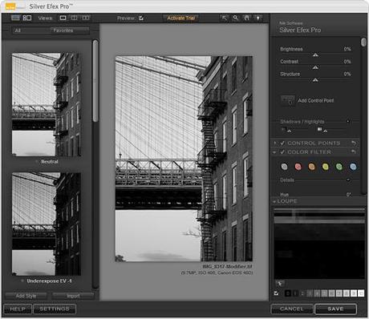Viewport: 369px width, 319px height.
Task: Click the Add Control Point icon
Action: pos(288,101)
